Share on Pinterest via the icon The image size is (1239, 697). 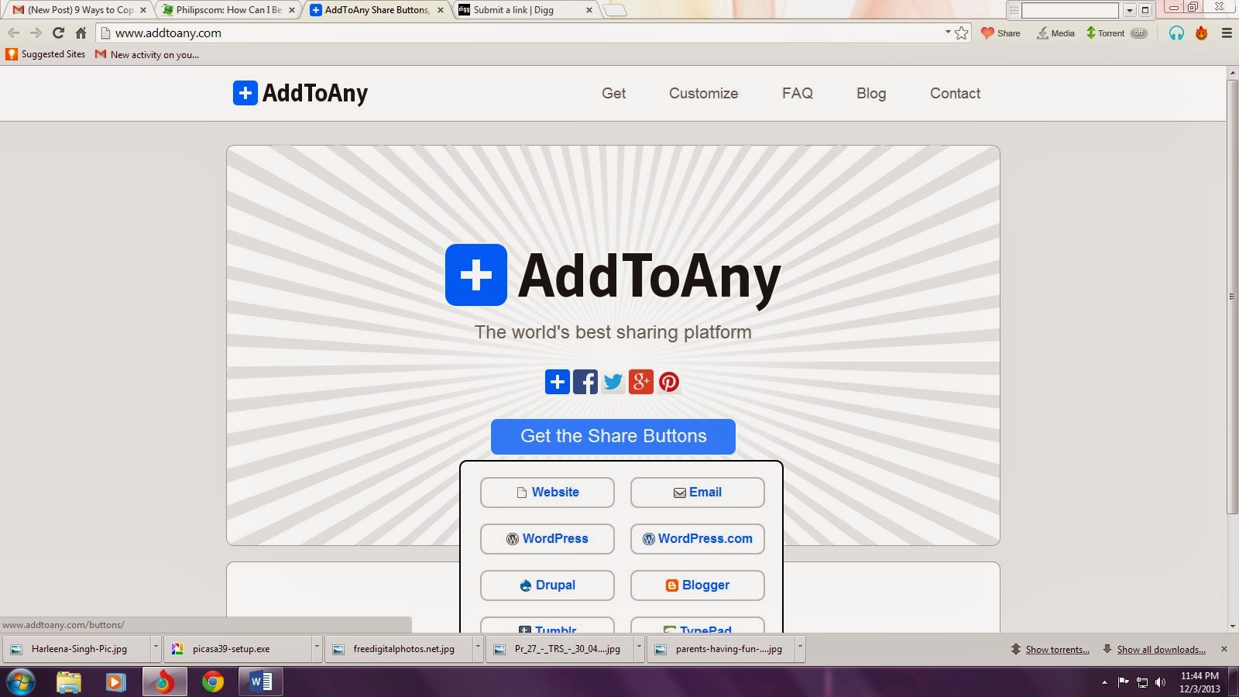669,382
